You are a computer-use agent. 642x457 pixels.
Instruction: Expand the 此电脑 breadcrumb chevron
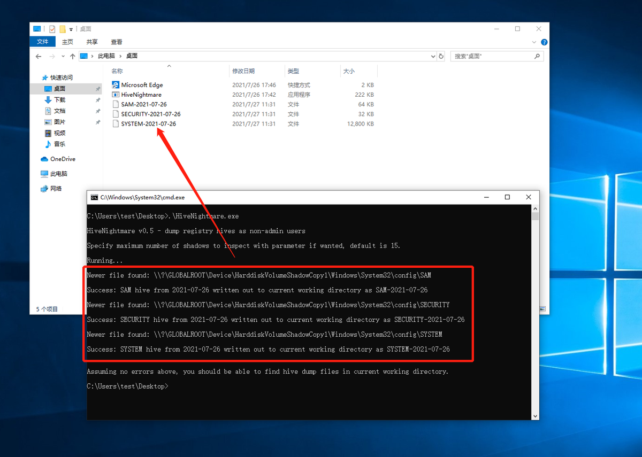(x=120, y=56)
